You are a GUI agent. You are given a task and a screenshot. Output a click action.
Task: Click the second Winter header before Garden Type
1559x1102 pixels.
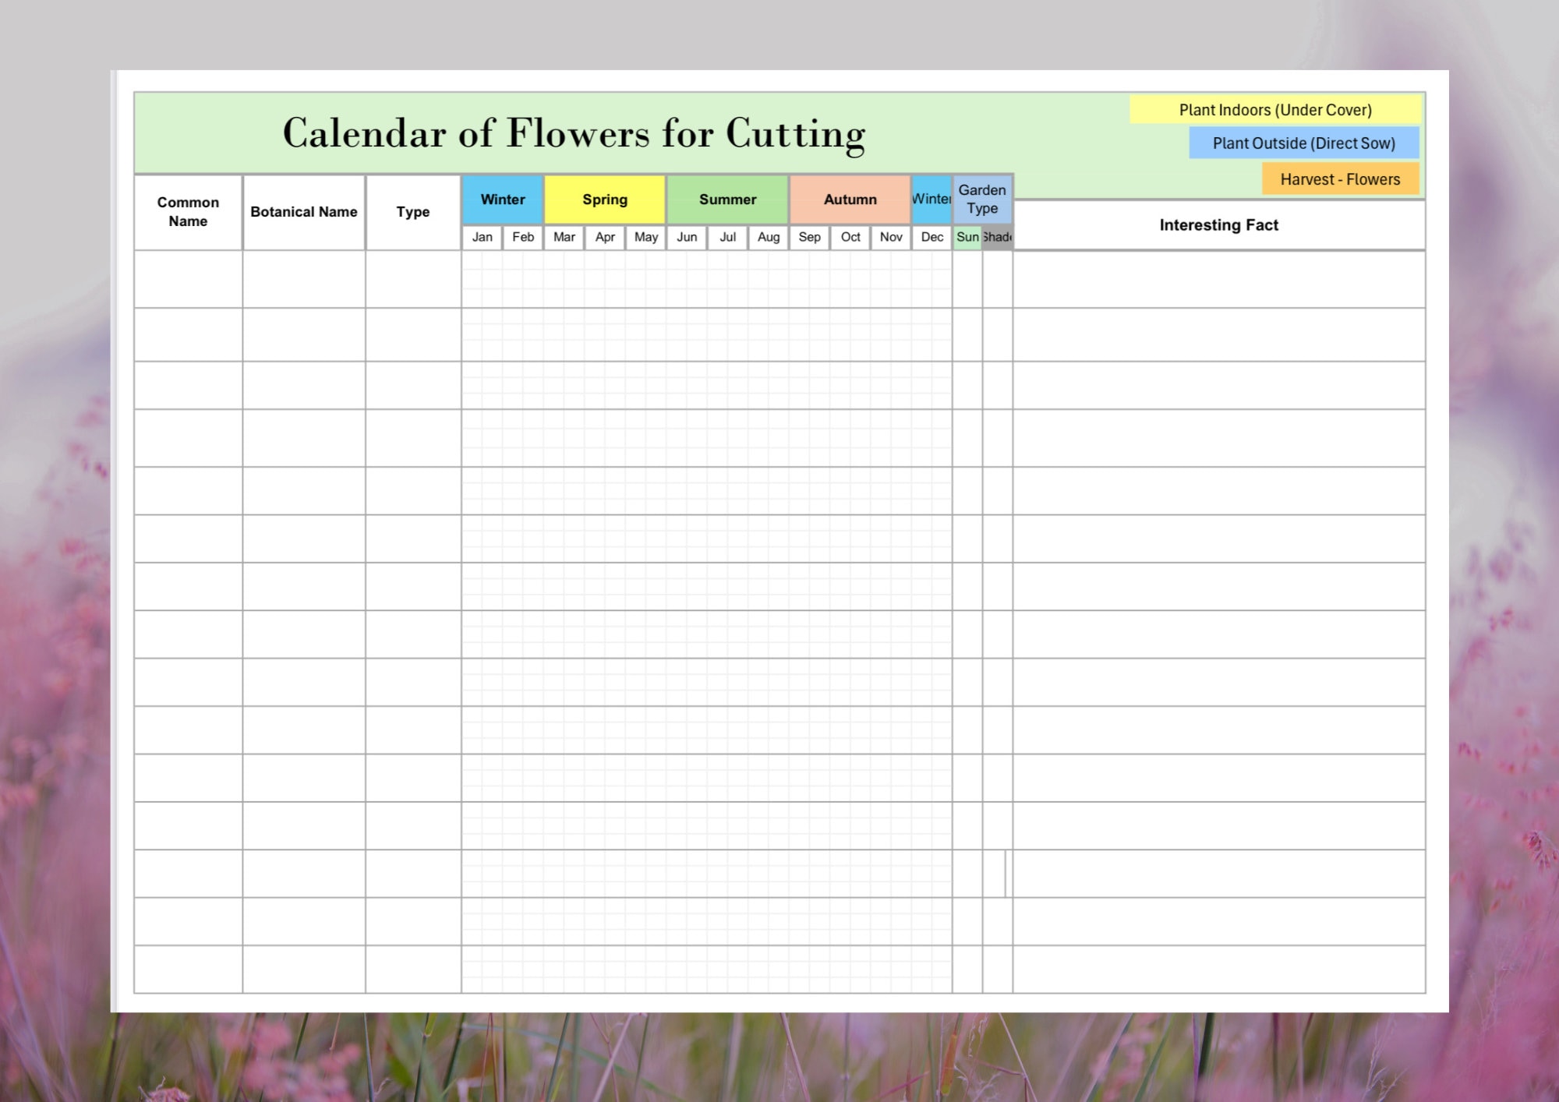pyautogui.click(x=932, y=200)
